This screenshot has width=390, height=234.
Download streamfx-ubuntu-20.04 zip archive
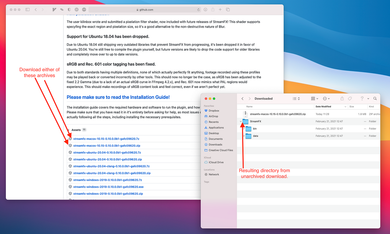click(108, 159)
